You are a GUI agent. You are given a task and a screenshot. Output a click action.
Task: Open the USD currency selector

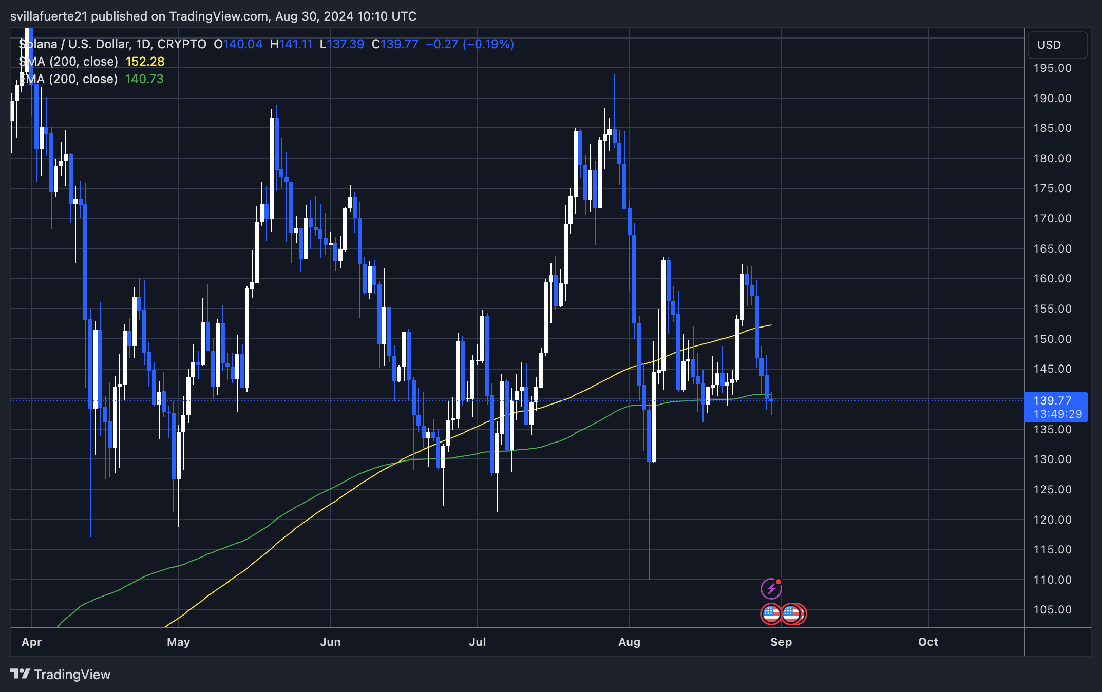click(x=1057, y=45)
